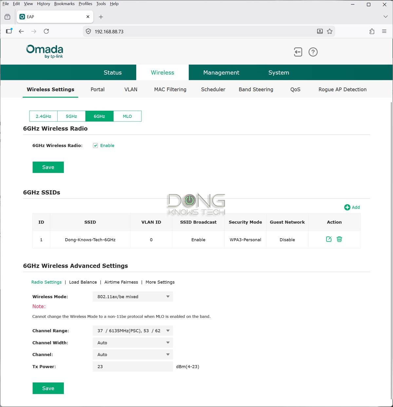Viewport: 393px width, 407px height.
Task: Open the Channel Range dropdown
Action: point(133,331)
